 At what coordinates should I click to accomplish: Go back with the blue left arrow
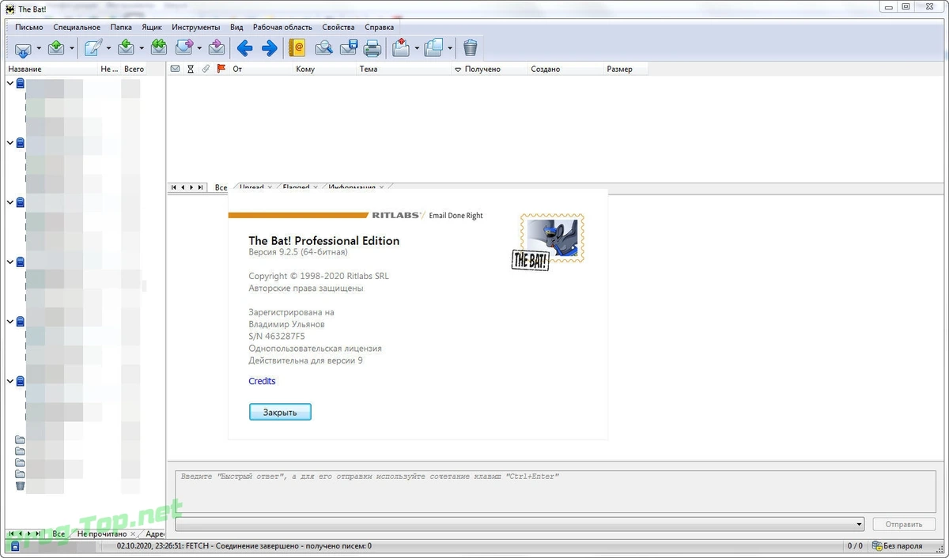pyautogui.click(x=244, y=48)
